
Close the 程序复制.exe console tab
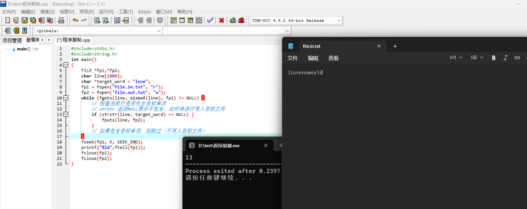click(266, 145)
